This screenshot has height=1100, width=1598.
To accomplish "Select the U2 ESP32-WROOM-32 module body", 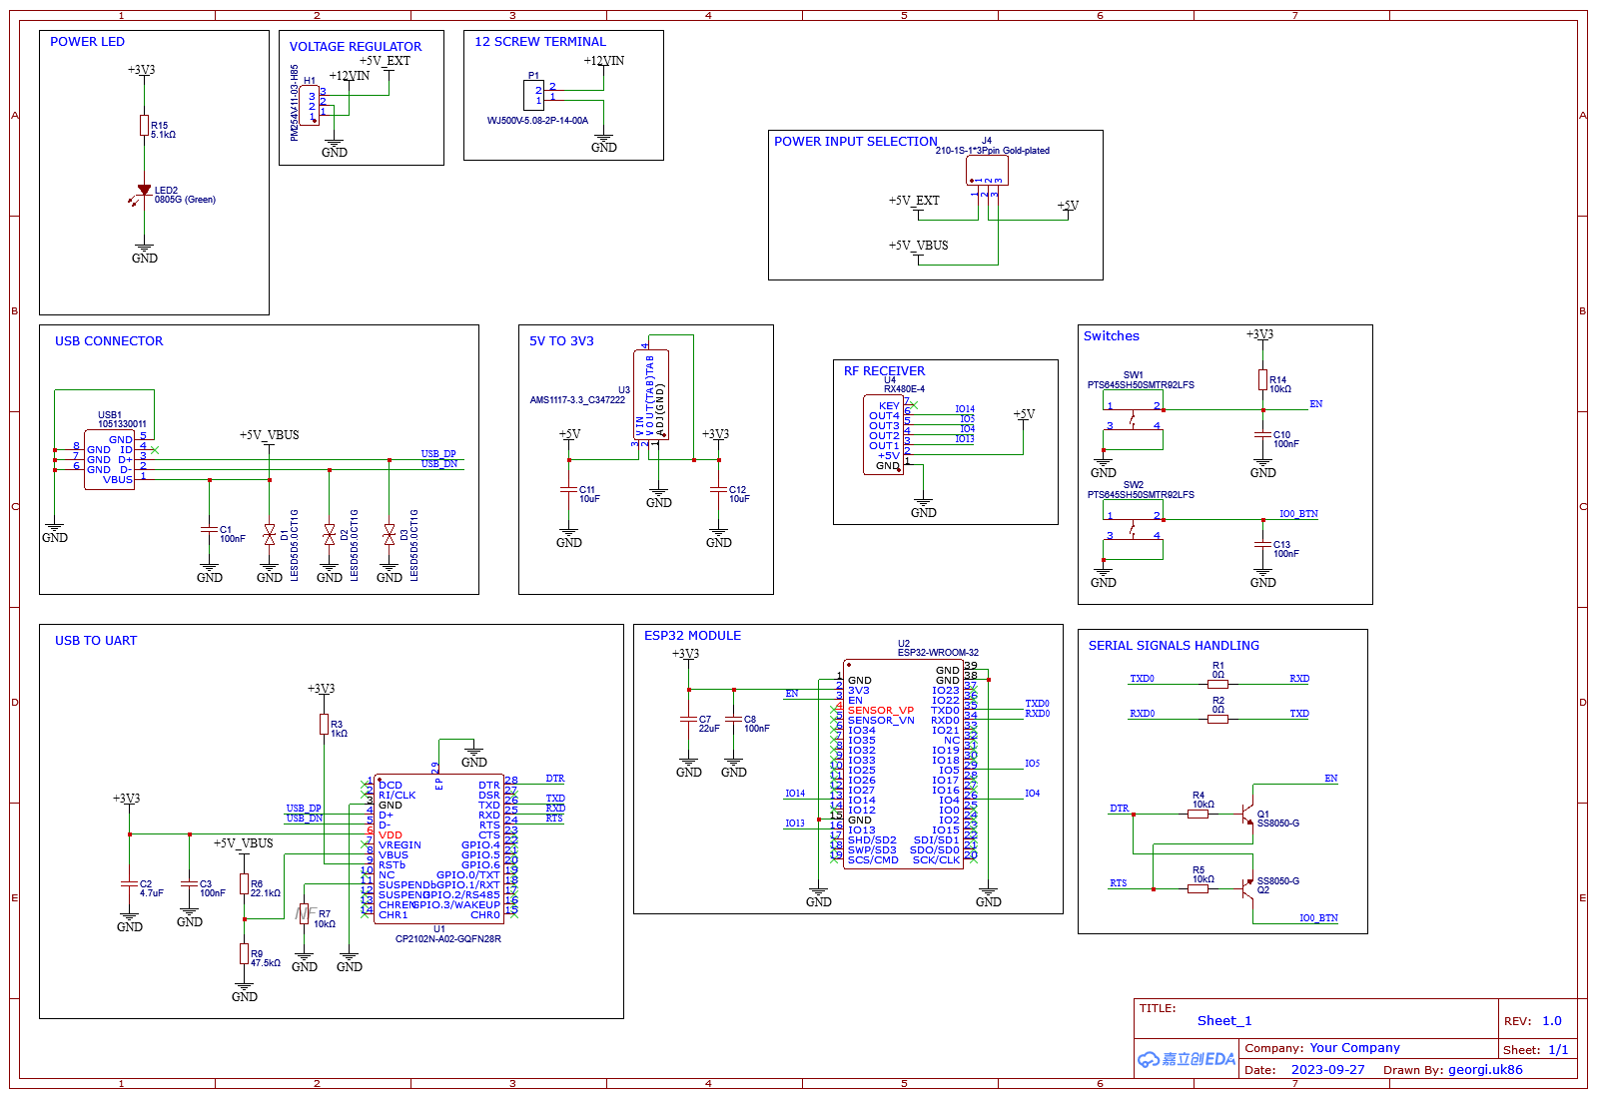I will coord(903,764).
